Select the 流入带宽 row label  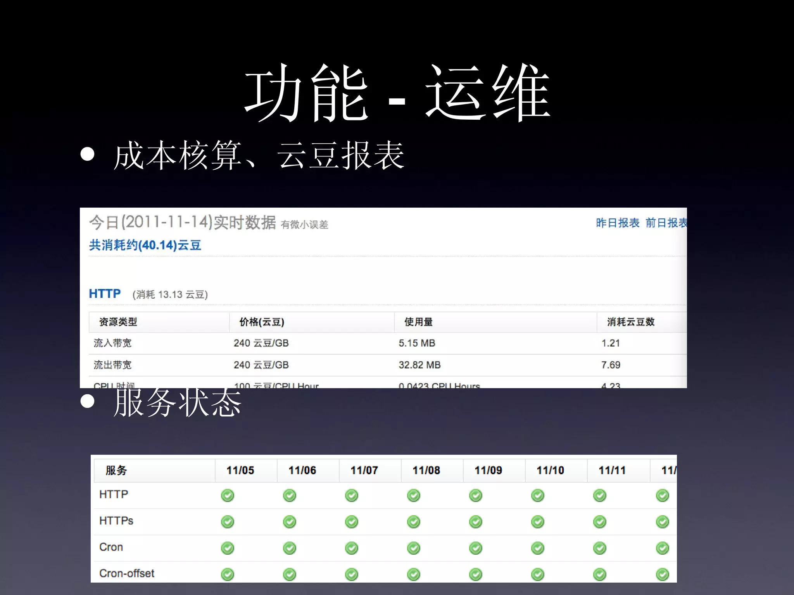pos(112,343)
